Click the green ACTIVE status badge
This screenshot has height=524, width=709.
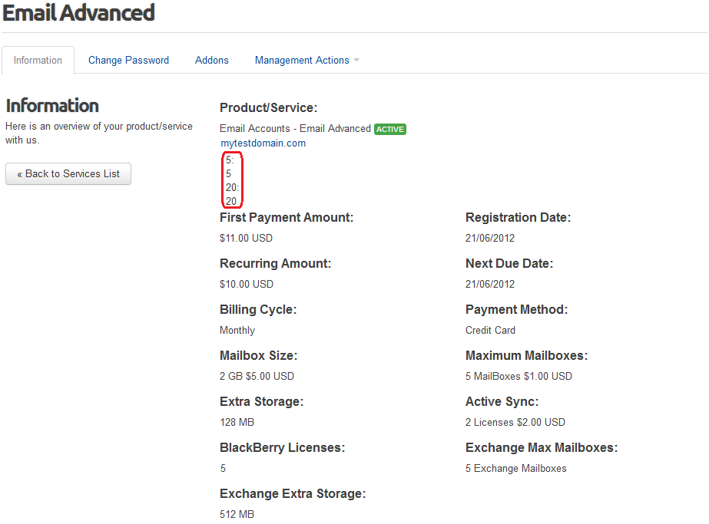pos(390,129)
